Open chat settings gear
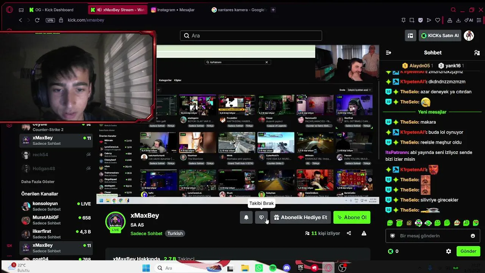Image resolution: width=485 pixels, height=273 pixels. (x=449, y=251)
